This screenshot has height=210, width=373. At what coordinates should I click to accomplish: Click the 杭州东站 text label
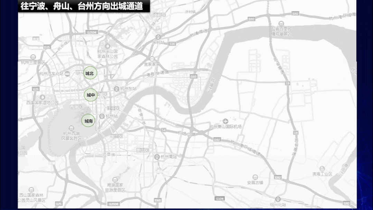point(128,89)
